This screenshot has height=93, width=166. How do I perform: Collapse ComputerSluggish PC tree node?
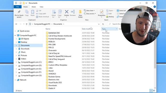pyautogui.click(x=15, y=35)
